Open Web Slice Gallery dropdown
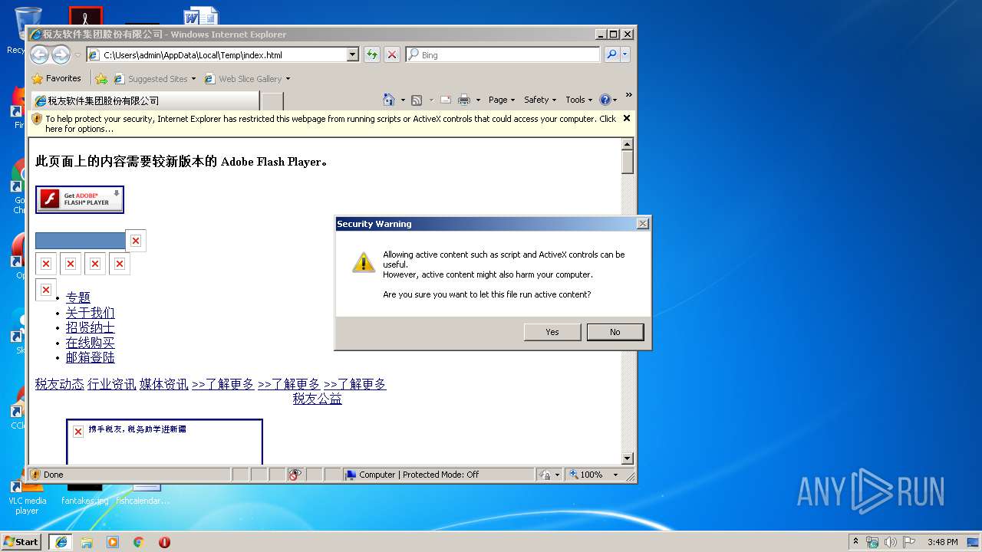 tap(288, 79)
